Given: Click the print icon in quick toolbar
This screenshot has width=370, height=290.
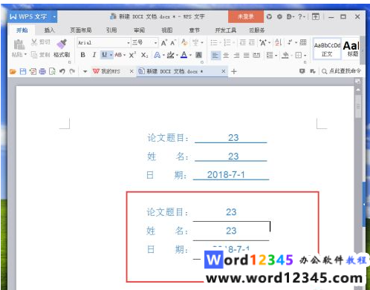Looking at the screenshot, I should point(42,71).
